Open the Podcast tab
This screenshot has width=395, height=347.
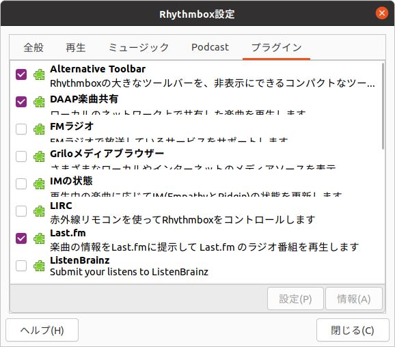[x=210, y=47]
